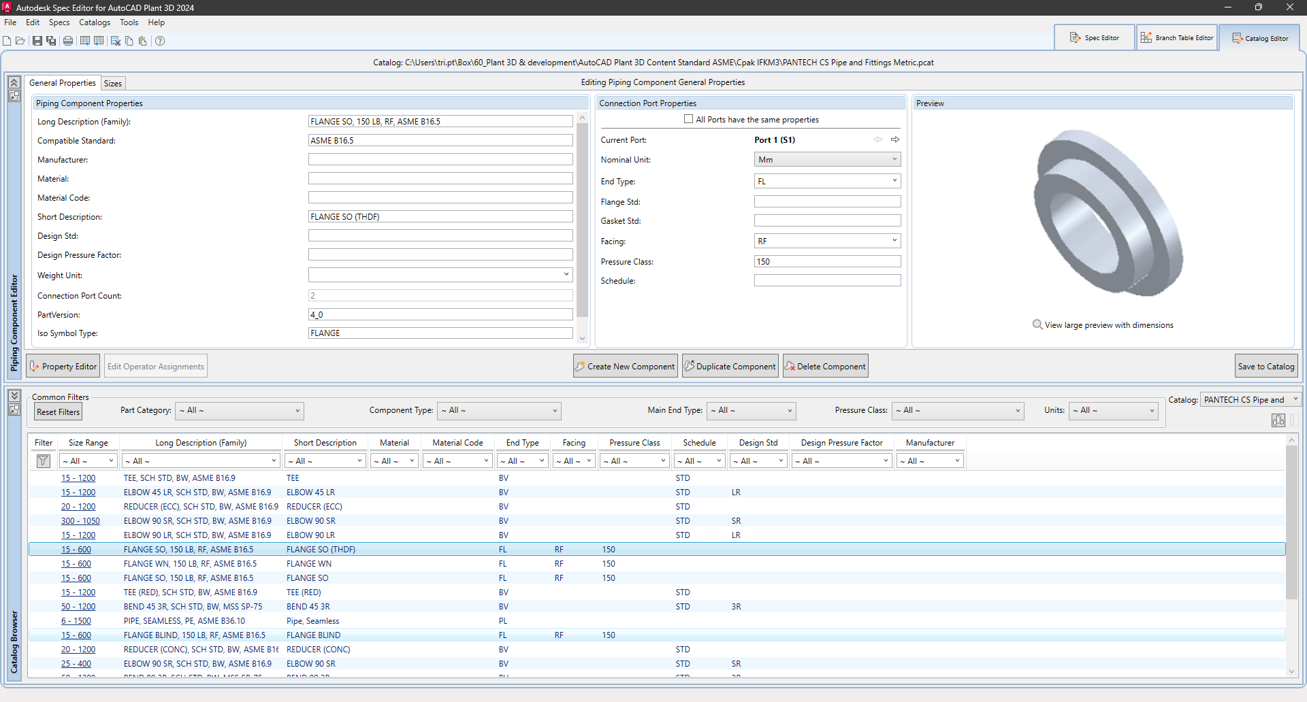Screen dimensions: 1307x702
Task: Click the Print icon in the toolbar
Action: click(x=68, y=41)
